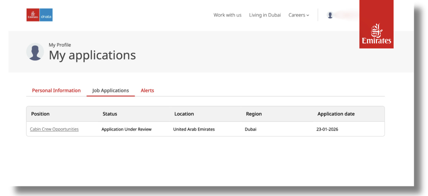Expand the Careers dropdown menu
The height and width of the screenshot is (196, 428).
(x=299, y=15)
